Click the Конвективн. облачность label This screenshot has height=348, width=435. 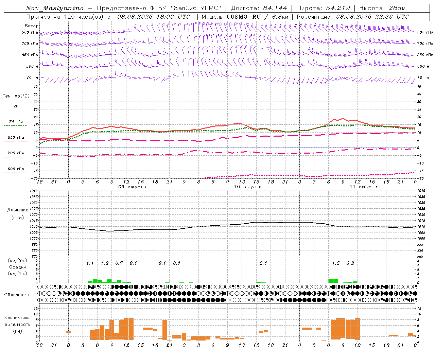17,321
